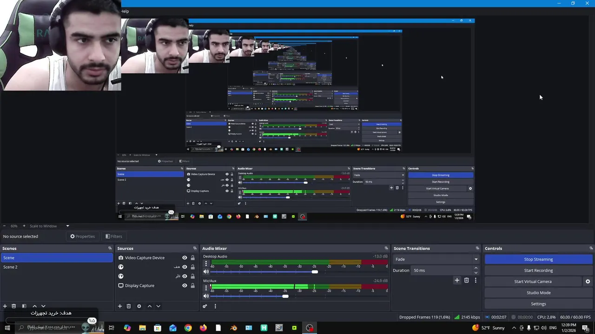This screenshot has height=334, width=595.
Task: Click Start Recording button
Action: point(538,270)
